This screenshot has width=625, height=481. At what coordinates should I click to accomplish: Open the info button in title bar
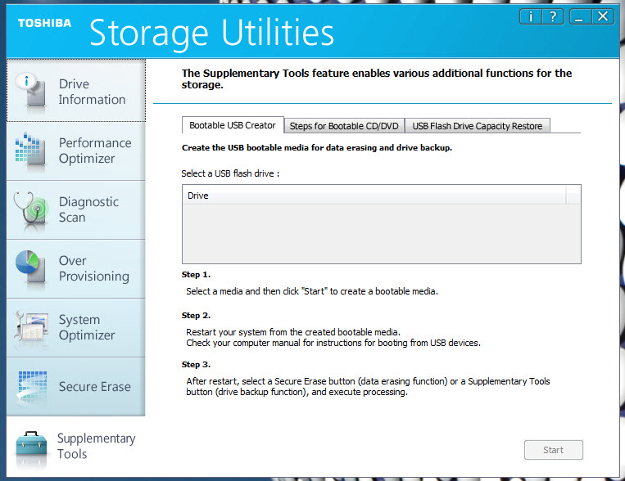531,16
